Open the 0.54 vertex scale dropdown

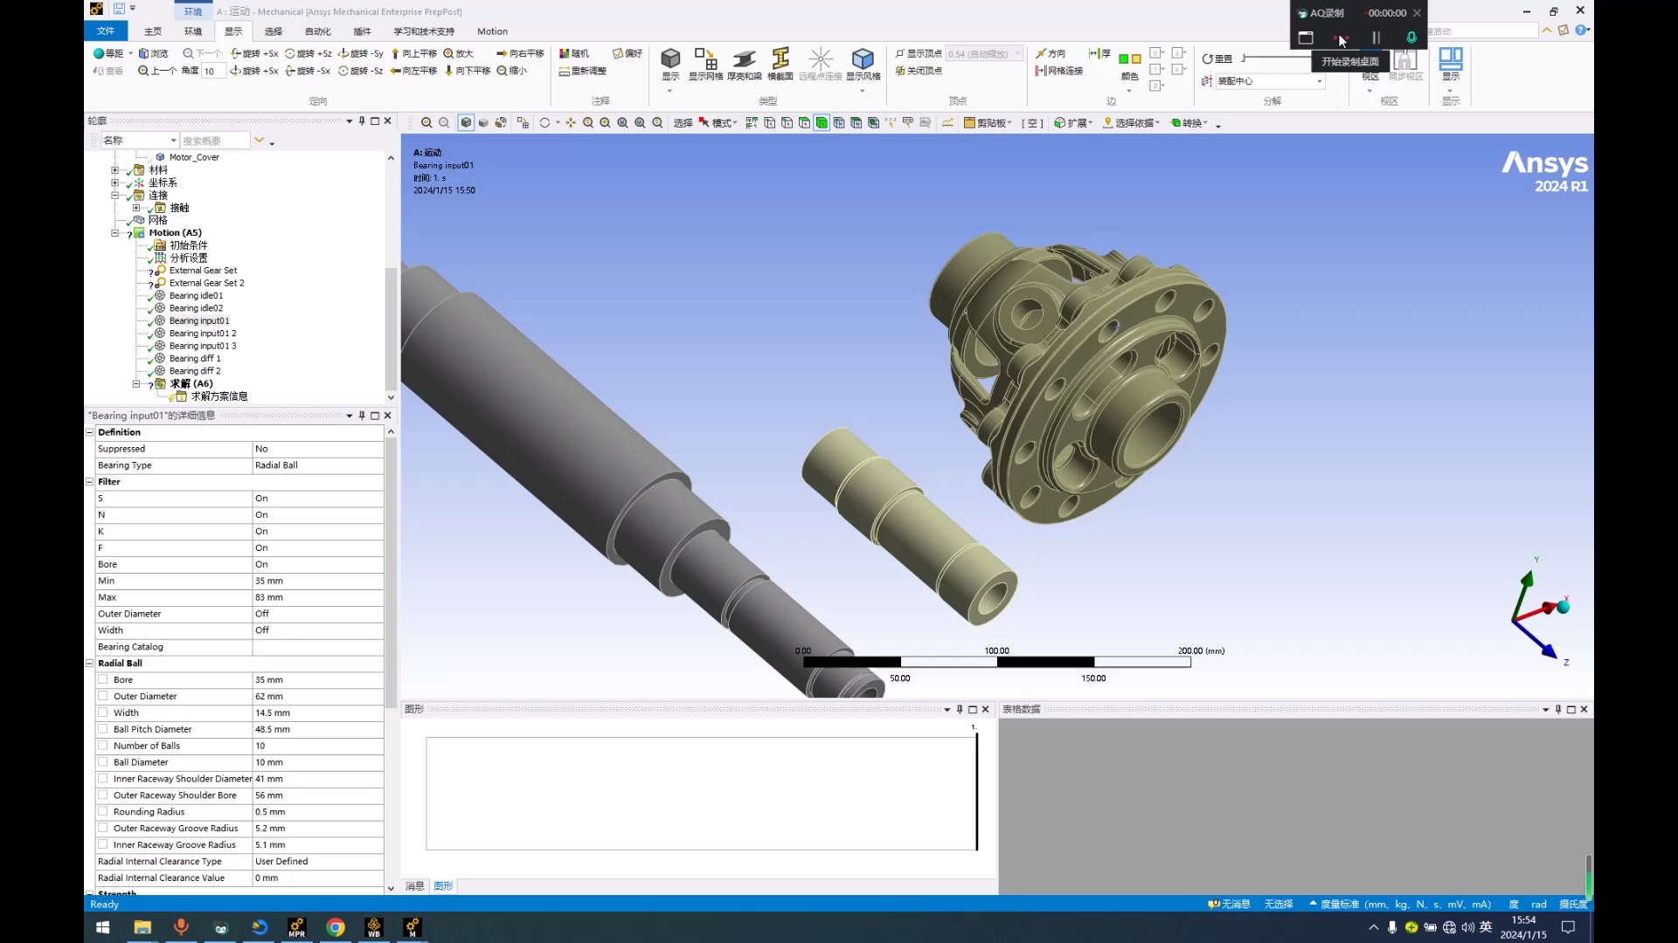click(x=1017, y=53)
